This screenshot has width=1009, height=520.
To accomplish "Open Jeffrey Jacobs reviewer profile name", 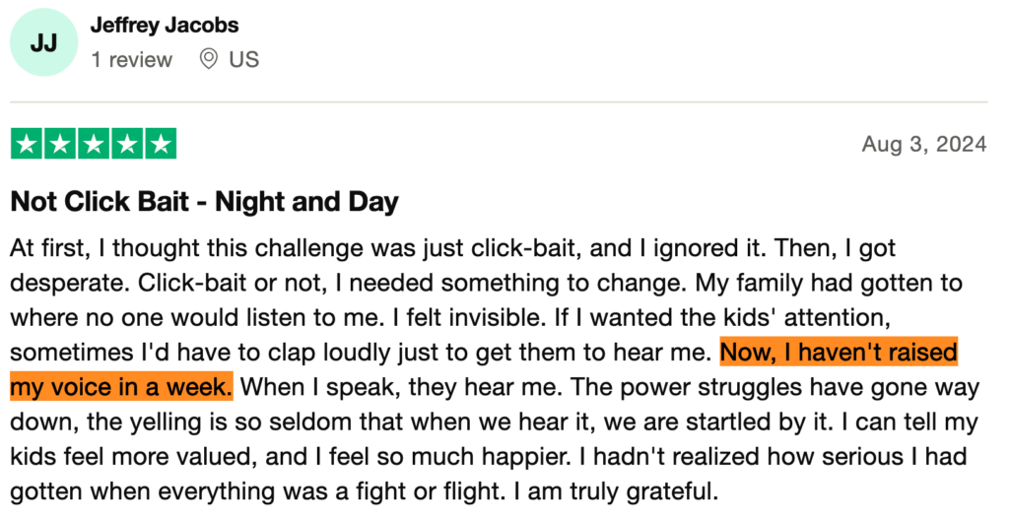I will point(165,26).
